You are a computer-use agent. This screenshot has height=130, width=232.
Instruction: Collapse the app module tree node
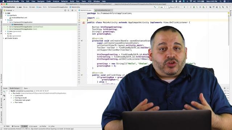click(4, 13)
